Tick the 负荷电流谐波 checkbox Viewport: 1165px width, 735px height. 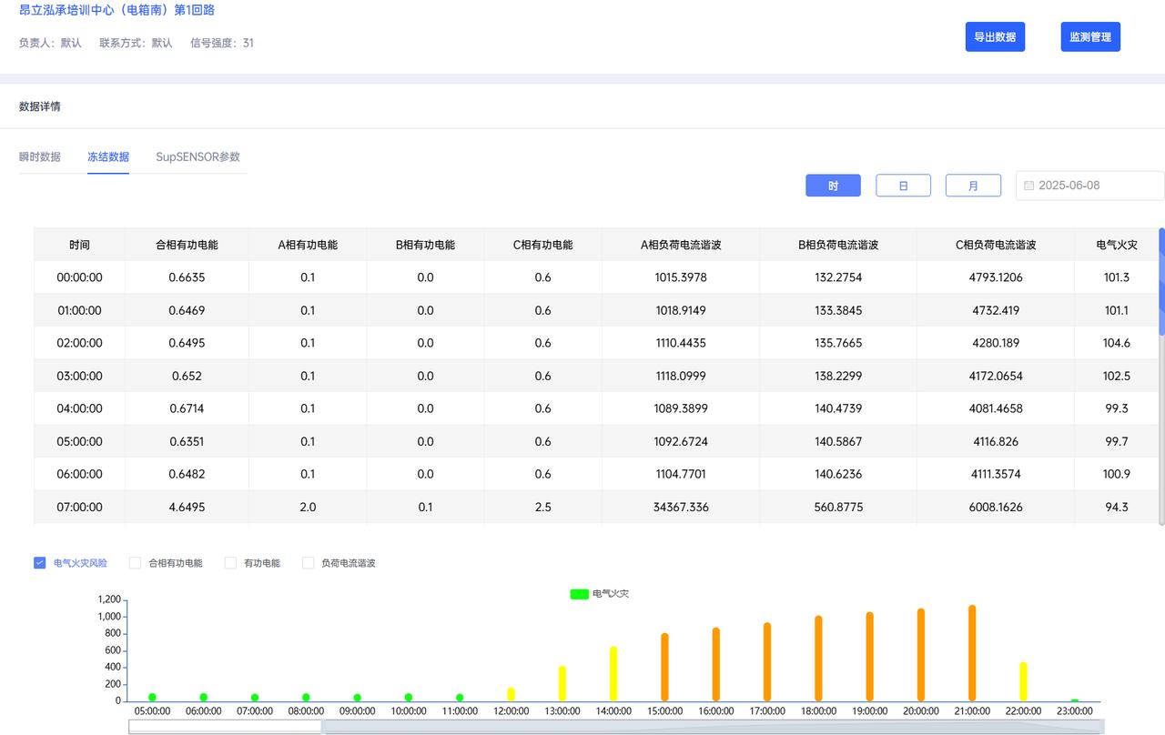click(x=309, y=563)
